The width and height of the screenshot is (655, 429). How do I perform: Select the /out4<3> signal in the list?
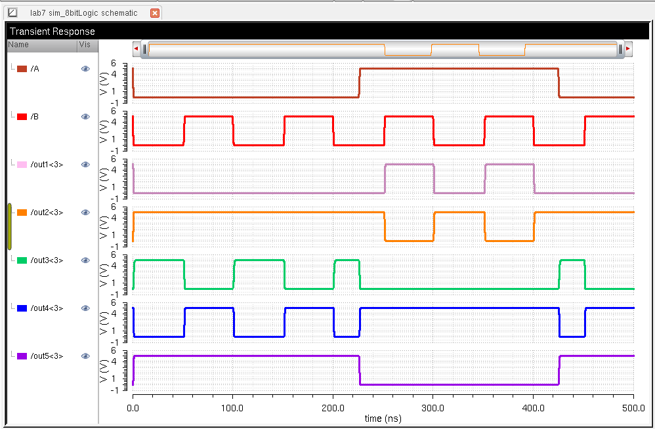coord(47,308)
